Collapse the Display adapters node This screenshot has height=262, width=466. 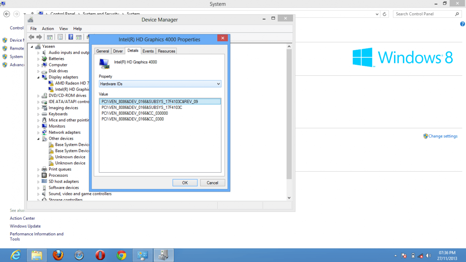point(38,77)
